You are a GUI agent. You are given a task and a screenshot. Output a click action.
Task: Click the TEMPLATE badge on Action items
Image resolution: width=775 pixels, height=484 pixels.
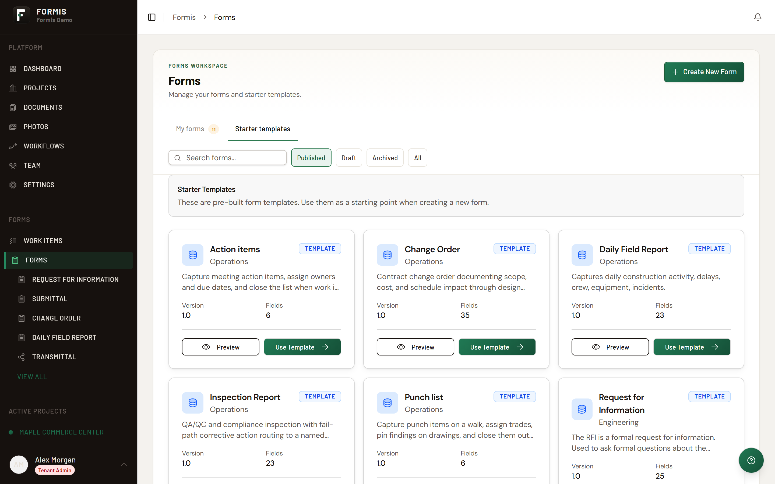tap(320, 249)
